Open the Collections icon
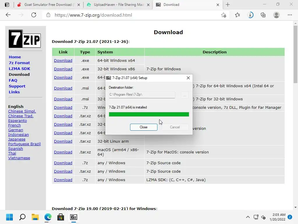This screenshot has width=298, height=224. (x=263, y=15)
